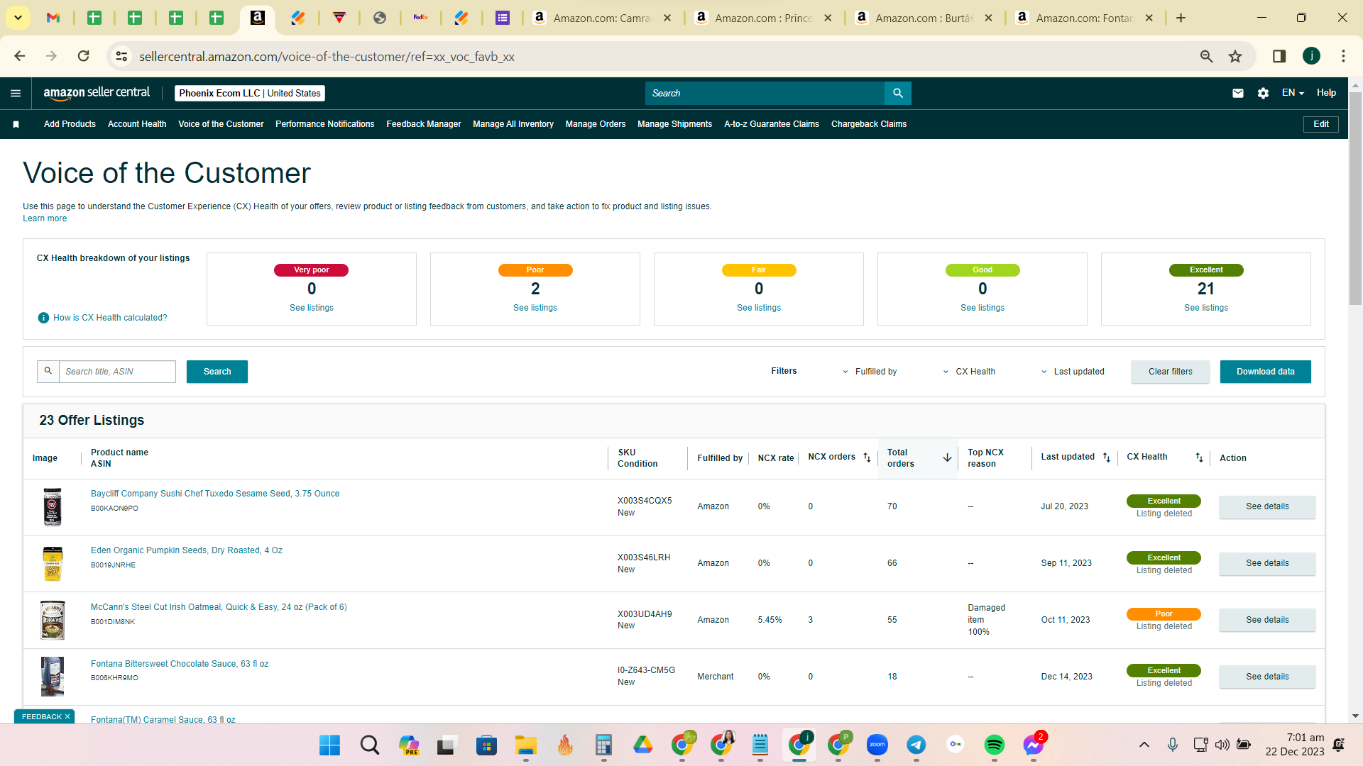Open Manage Orders
This screenshot has width=1363, height=766.
click(x=596, y=124)
